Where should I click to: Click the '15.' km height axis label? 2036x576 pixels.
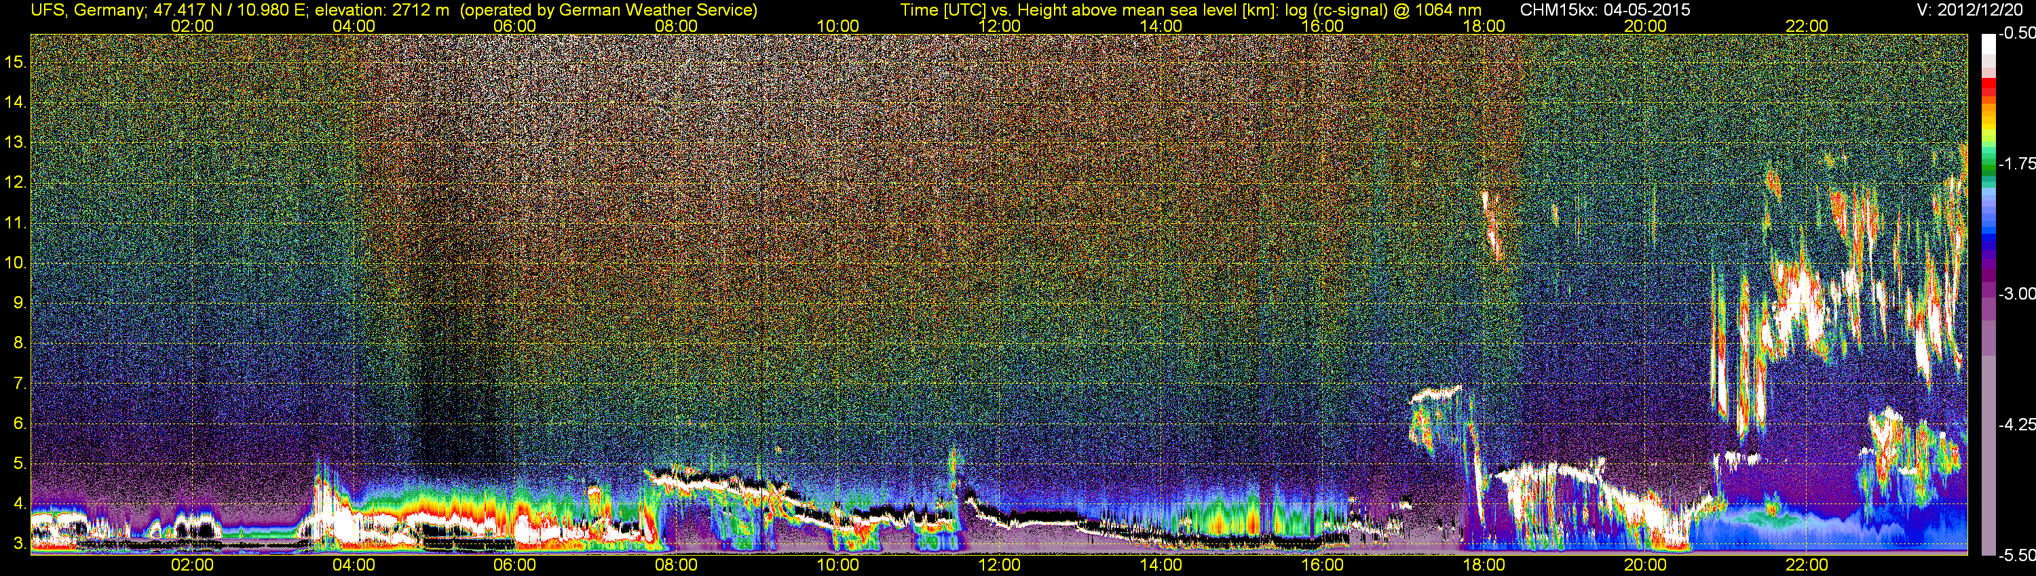coord(16,62)
